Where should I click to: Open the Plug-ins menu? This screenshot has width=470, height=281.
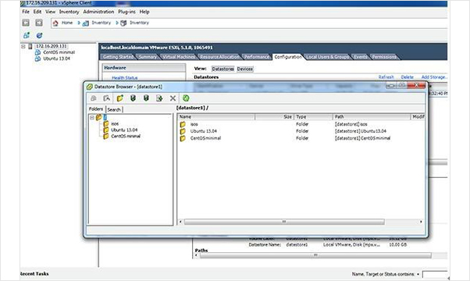tap(126, 12)
